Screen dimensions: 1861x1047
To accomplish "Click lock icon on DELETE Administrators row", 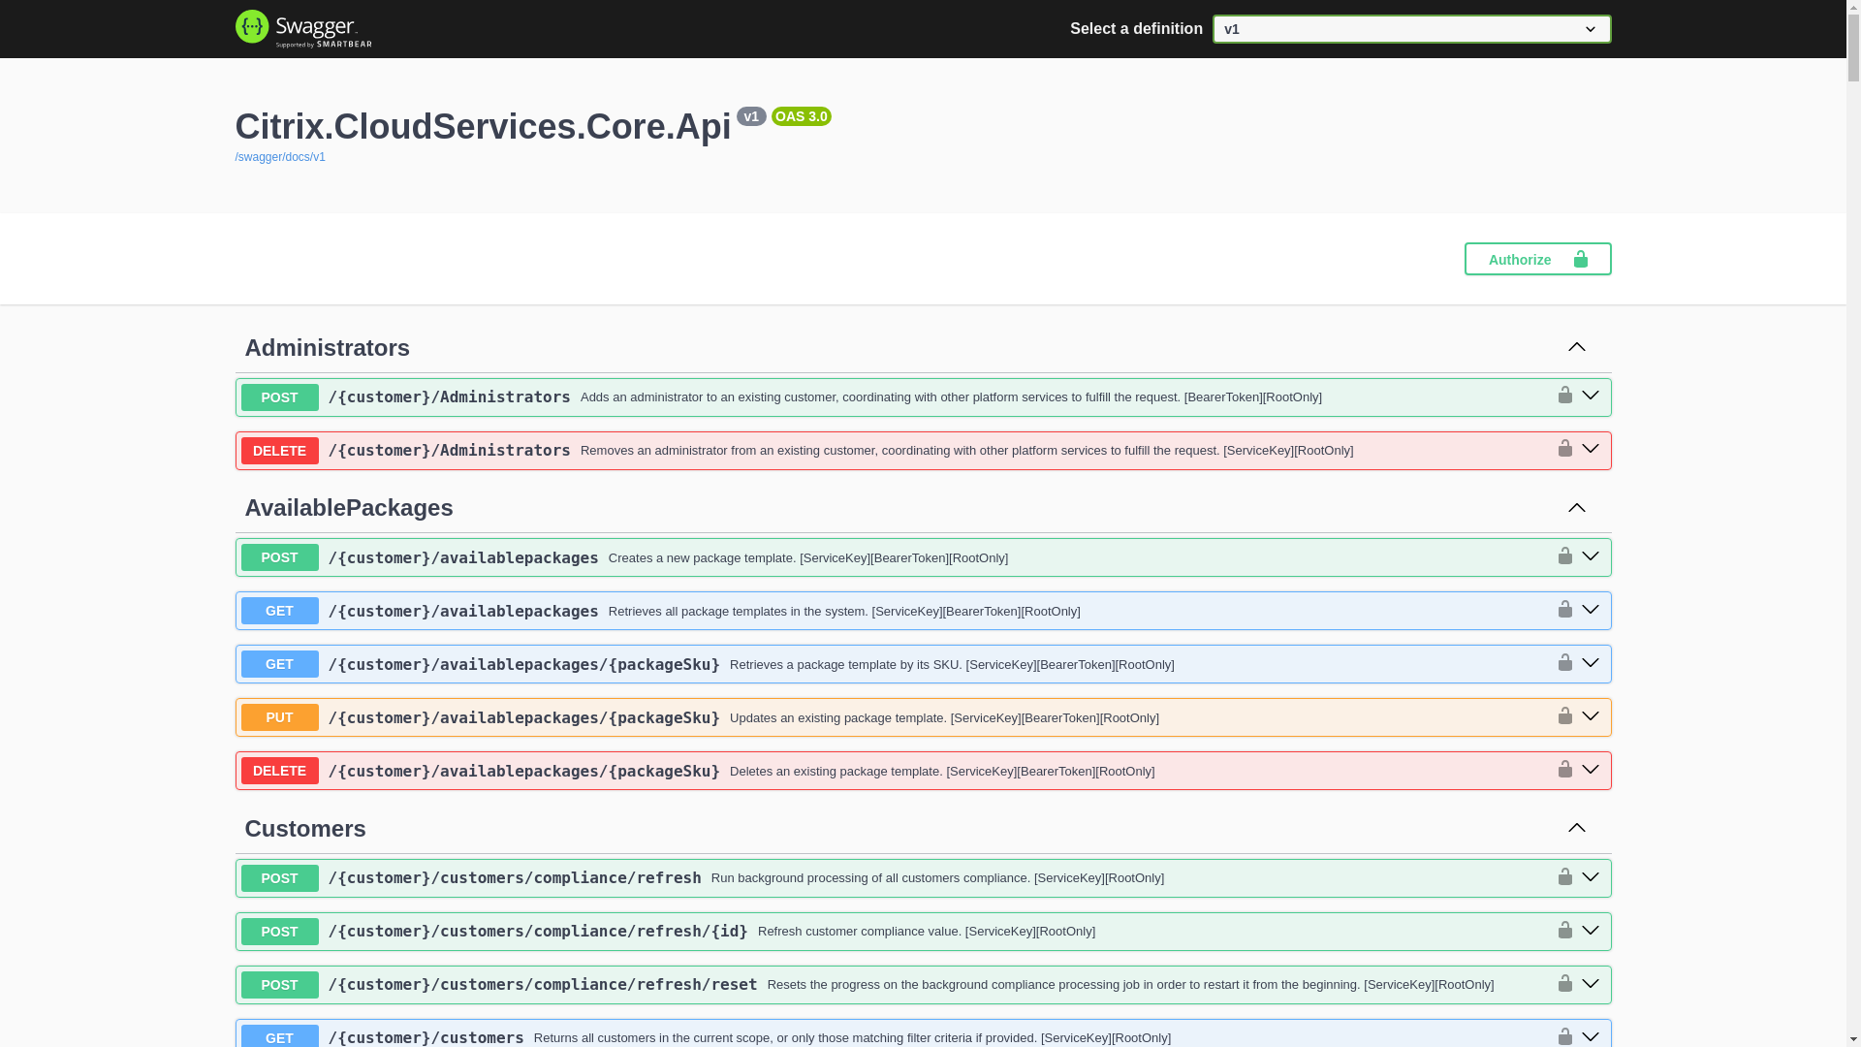I will pos(1564,449).
